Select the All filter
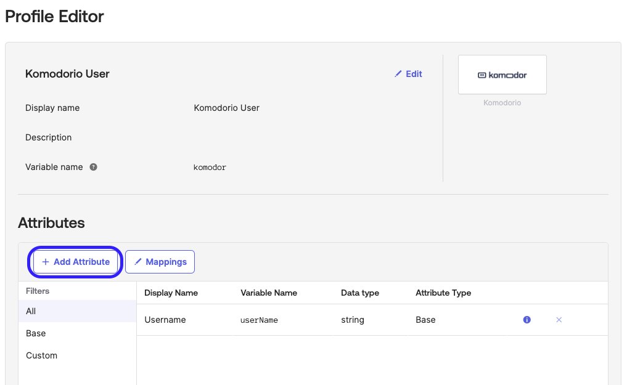The width and height of the screenshot is (627, 385). [78, 311]
